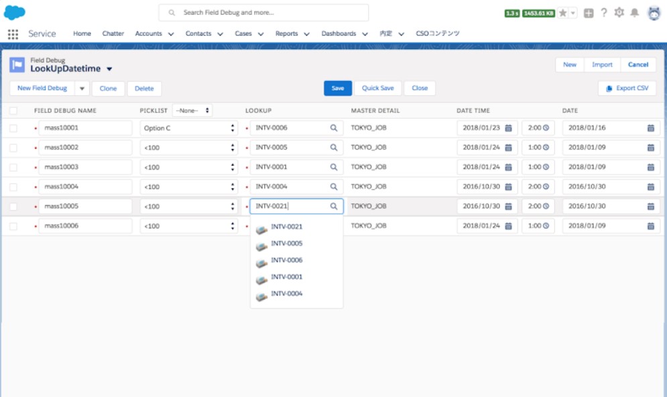Select the mass10005 row checkbox
667x397 pixels.
tap(13, 206)
